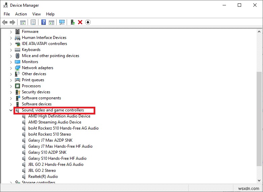Expand Mice and other pointing devices chevron
The width and height of the screenshot is (263, 192).
11,56
